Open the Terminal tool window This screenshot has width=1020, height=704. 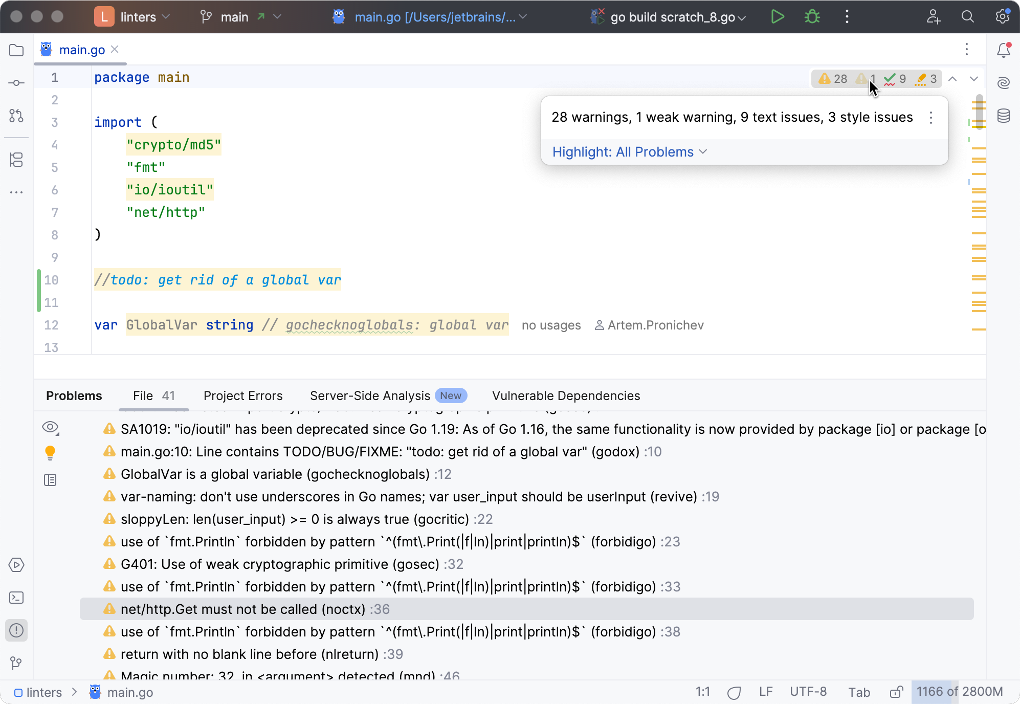[16, 597]
